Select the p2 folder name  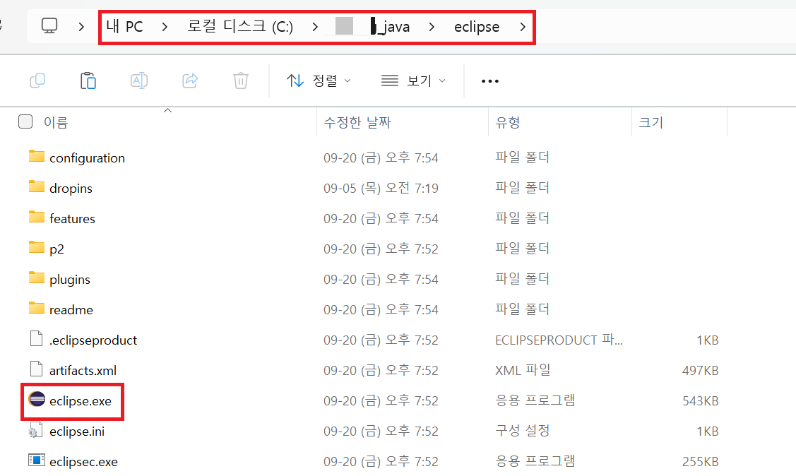tap(57, 249)
